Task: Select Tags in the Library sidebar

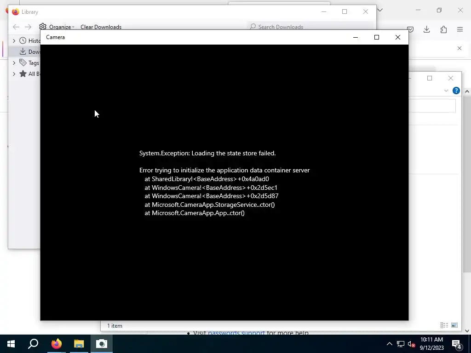Action: pyautogui.click(x=29, y=63)
